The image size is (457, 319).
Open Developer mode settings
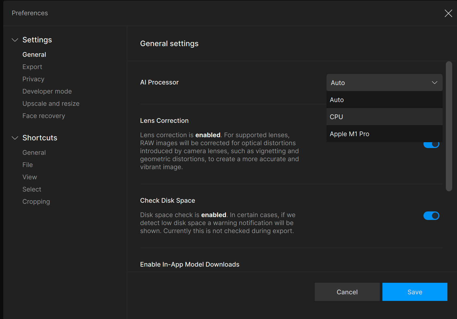click(47, 91)
